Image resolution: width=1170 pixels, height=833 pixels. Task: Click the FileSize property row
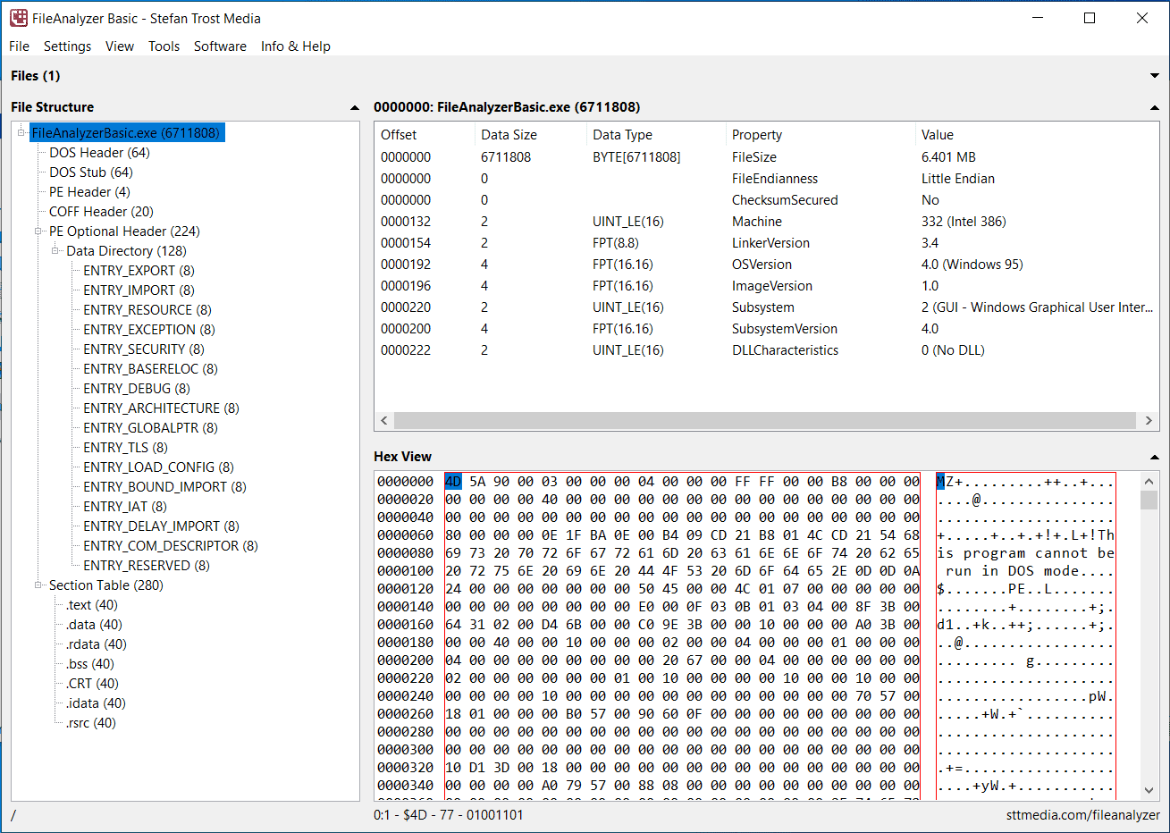click(x=767, y=157)
